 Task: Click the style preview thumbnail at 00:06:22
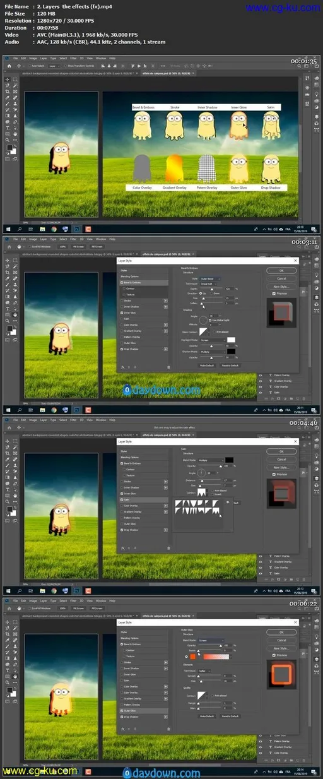point(281,676)
